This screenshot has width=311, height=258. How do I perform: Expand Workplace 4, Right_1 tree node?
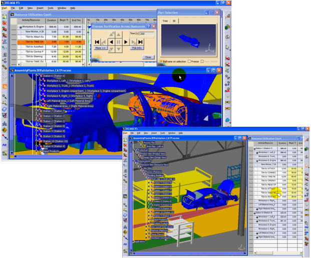[40, 96]
